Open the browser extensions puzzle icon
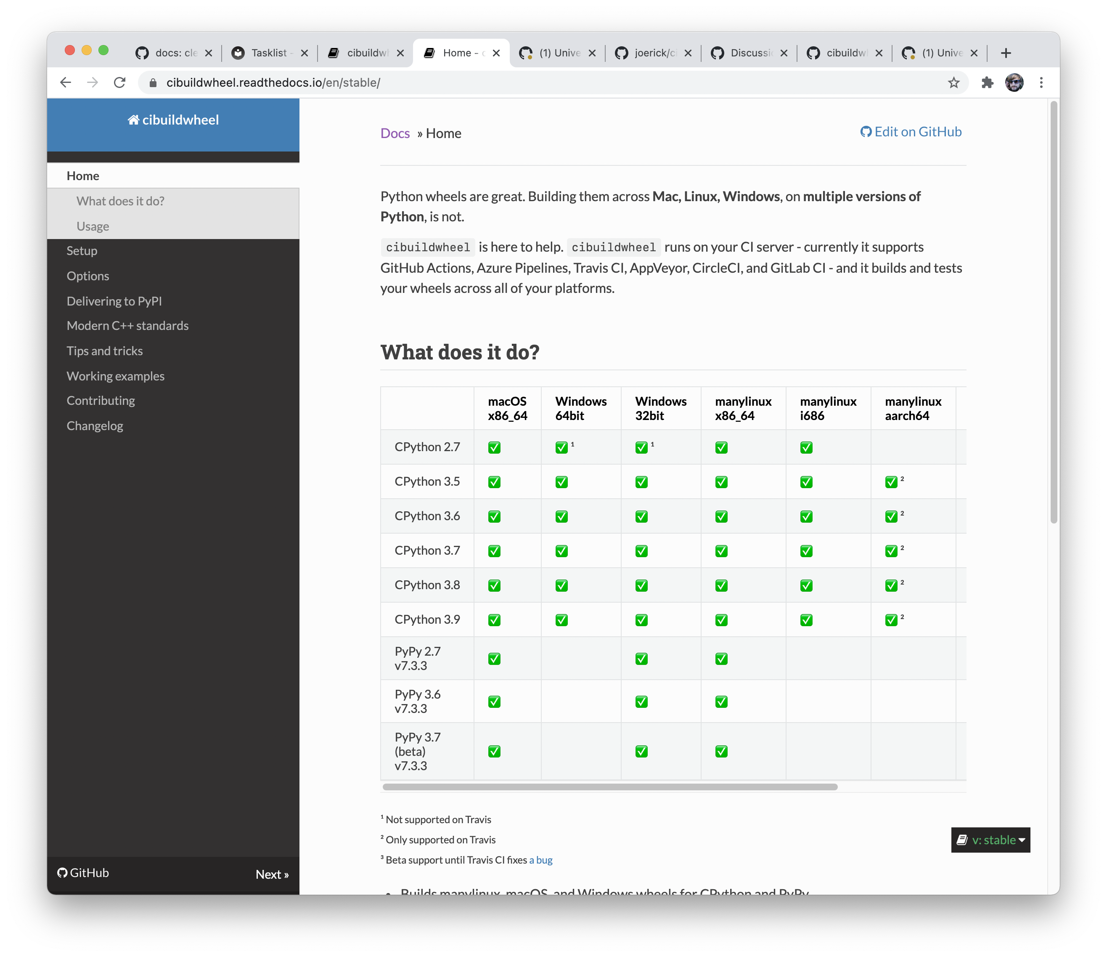1107x957 pixels. tap(987, 82)
